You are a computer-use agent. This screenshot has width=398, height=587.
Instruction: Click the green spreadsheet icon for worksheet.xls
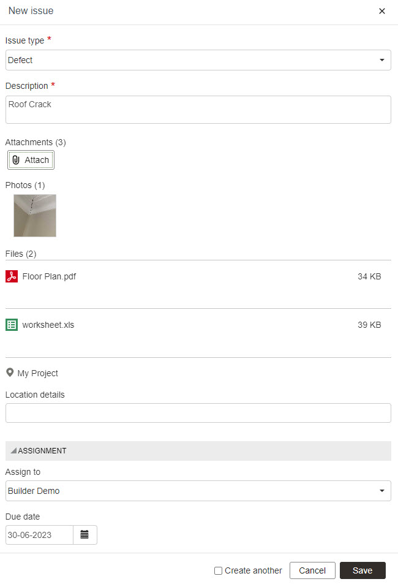pyautogui.click(x=12, y=325)
